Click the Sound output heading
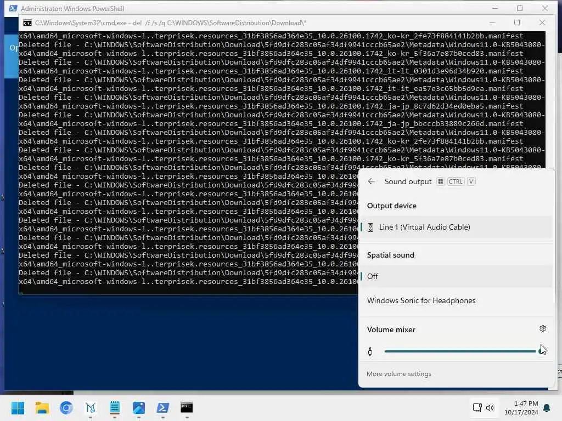 408,181
